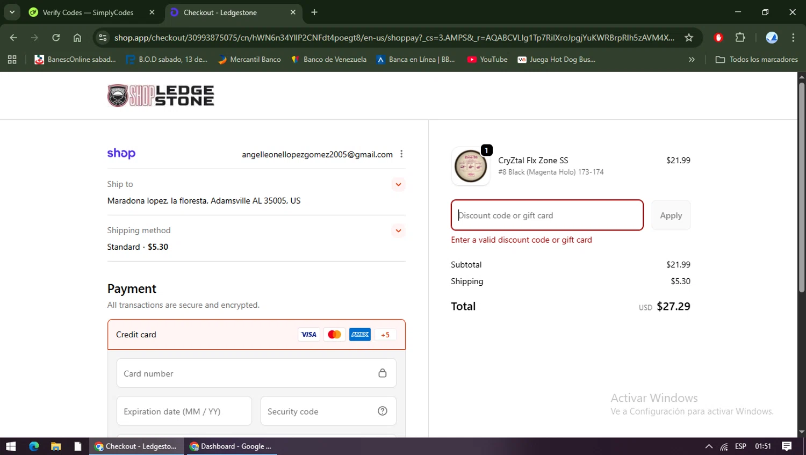Screen dimensions: 806x455
Task: Select the Checkout - Ledgestone tab
Action: [220, 12]
